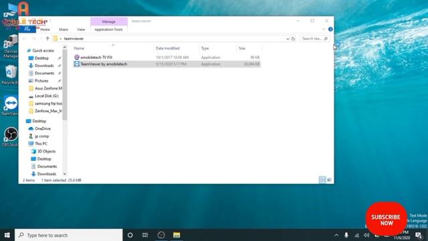Screen dimensions: 428x241
Task: Open 3D Objects under This PC
Action: (46, 151)
